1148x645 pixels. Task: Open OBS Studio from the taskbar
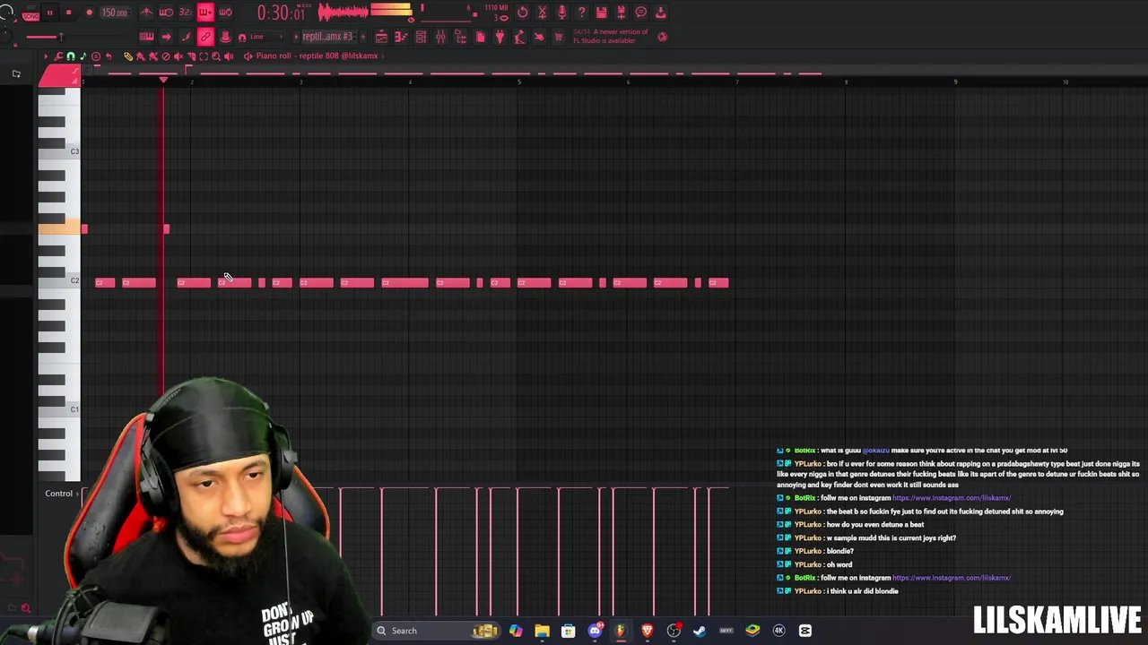coord(674,631)
